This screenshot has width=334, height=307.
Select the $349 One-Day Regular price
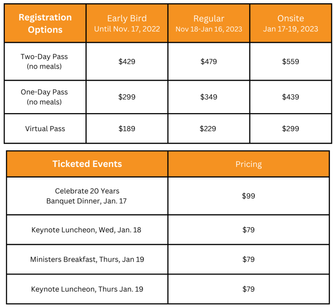[x=208, y=97]
